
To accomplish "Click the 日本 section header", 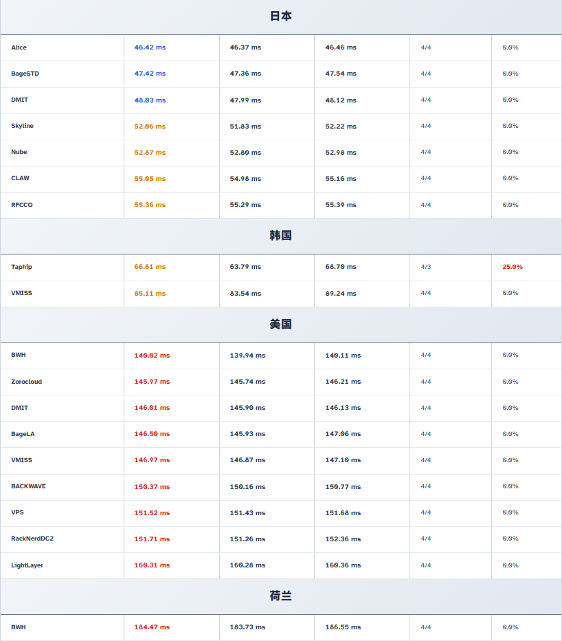I will [280, 16].
